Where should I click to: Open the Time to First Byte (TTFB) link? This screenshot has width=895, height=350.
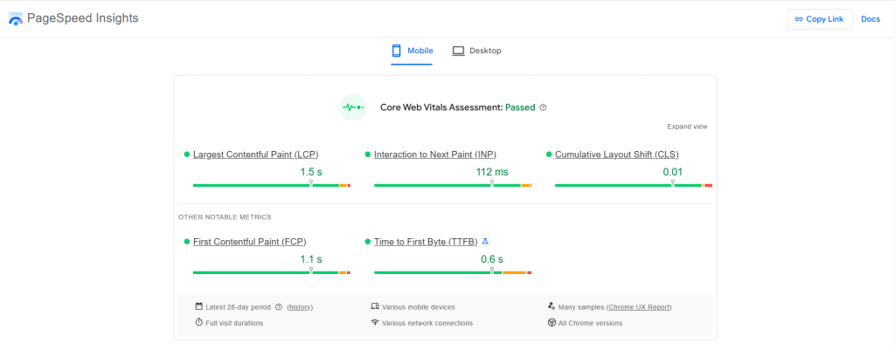click(426, 242)
